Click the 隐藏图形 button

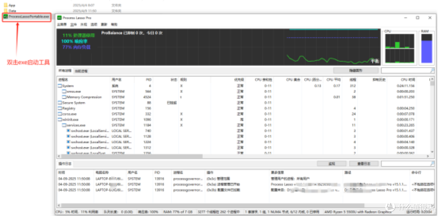pos(356,71)
